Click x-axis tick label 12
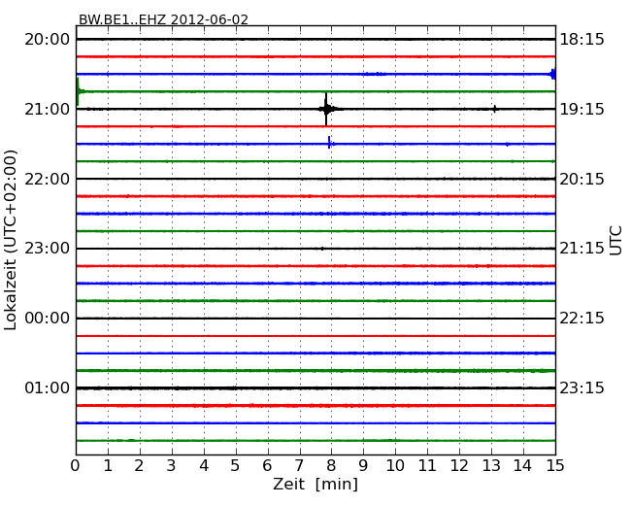The width and height of the screenshot is (631, 505). pyautogui.click(x=459, y=466)
